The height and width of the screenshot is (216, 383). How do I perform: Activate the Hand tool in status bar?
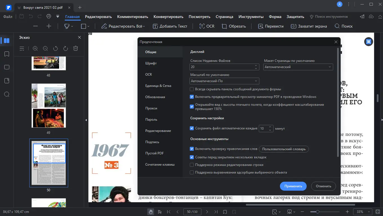pos(151,211)
